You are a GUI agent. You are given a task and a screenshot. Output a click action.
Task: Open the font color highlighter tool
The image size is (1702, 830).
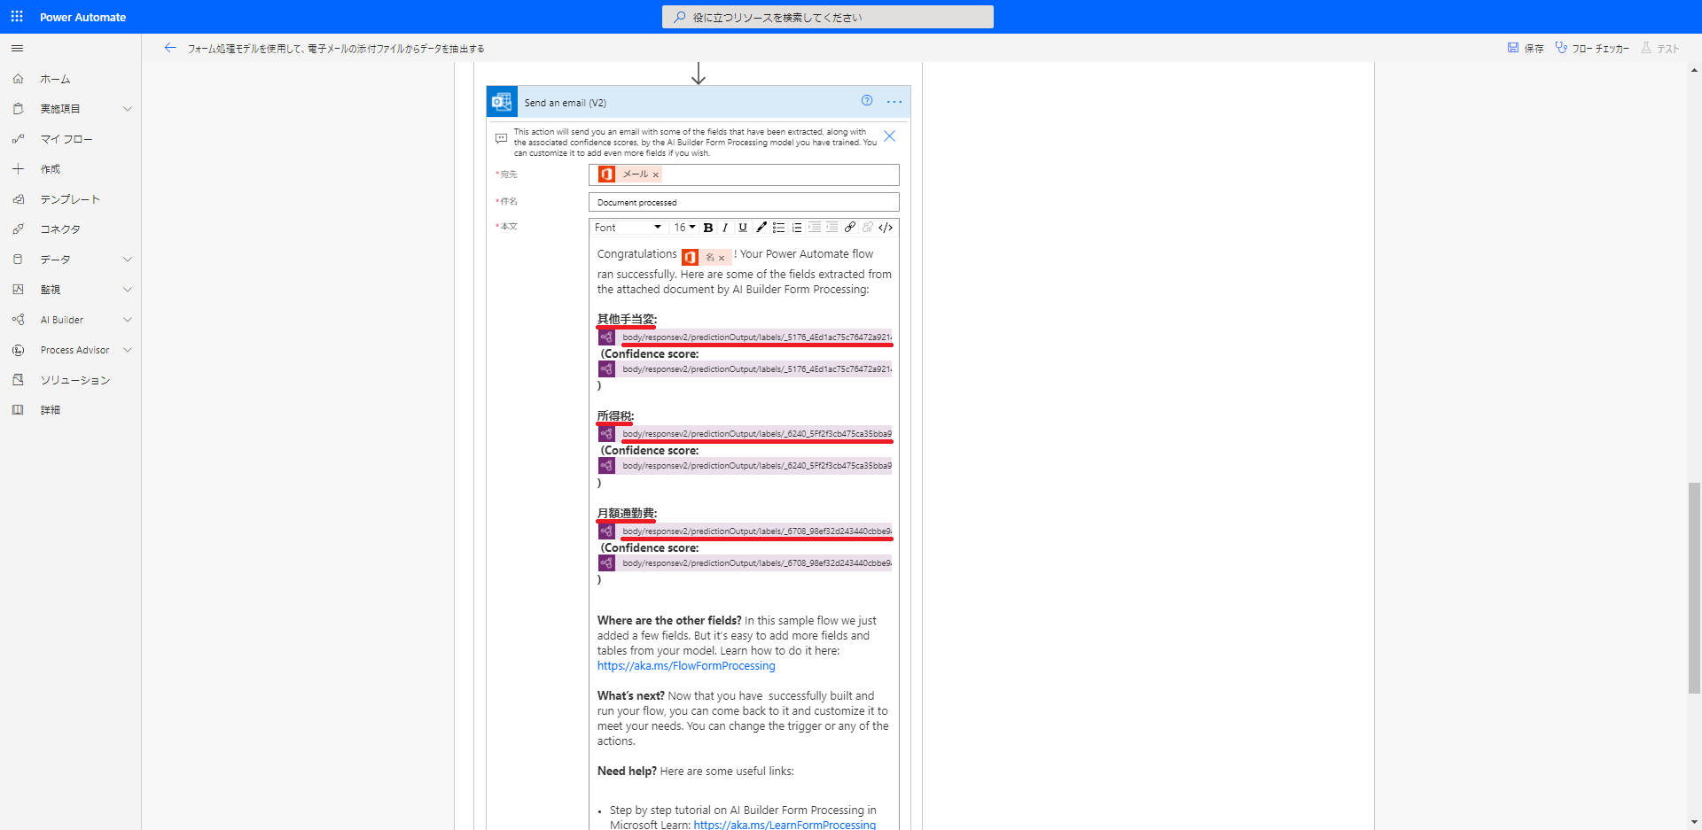761,228
